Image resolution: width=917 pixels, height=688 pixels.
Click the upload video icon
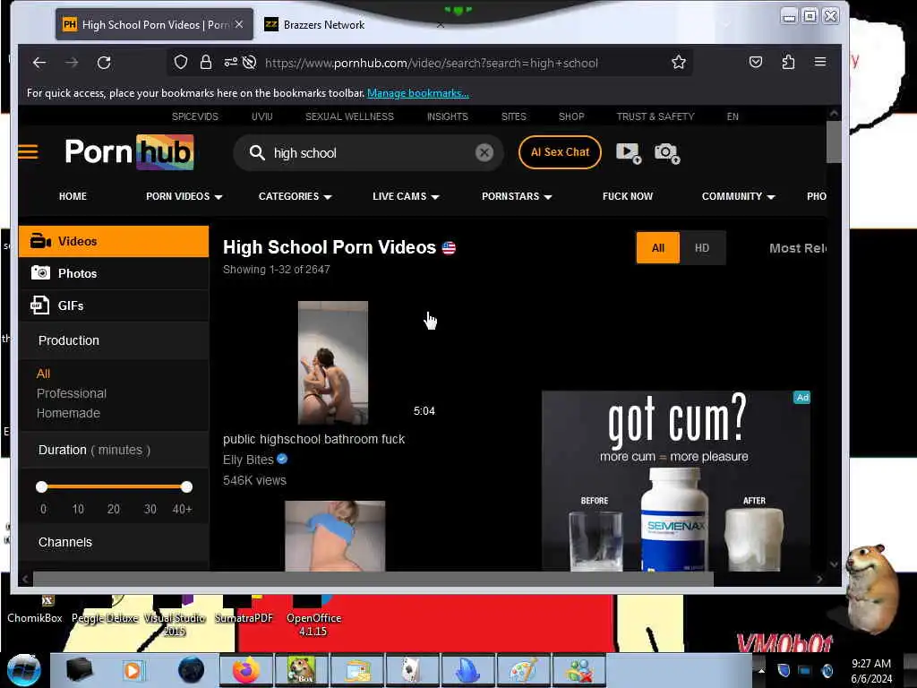[x=629, y=153]
